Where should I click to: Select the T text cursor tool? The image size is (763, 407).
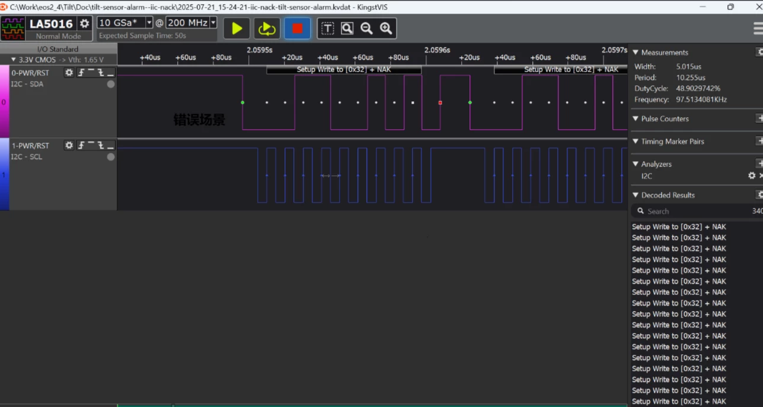tap(328, 28)
